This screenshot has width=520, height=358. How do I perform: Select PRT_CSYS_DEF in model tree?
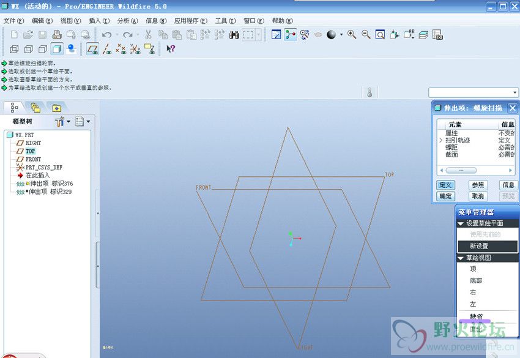pyautogui.click(x=44, y=168)
